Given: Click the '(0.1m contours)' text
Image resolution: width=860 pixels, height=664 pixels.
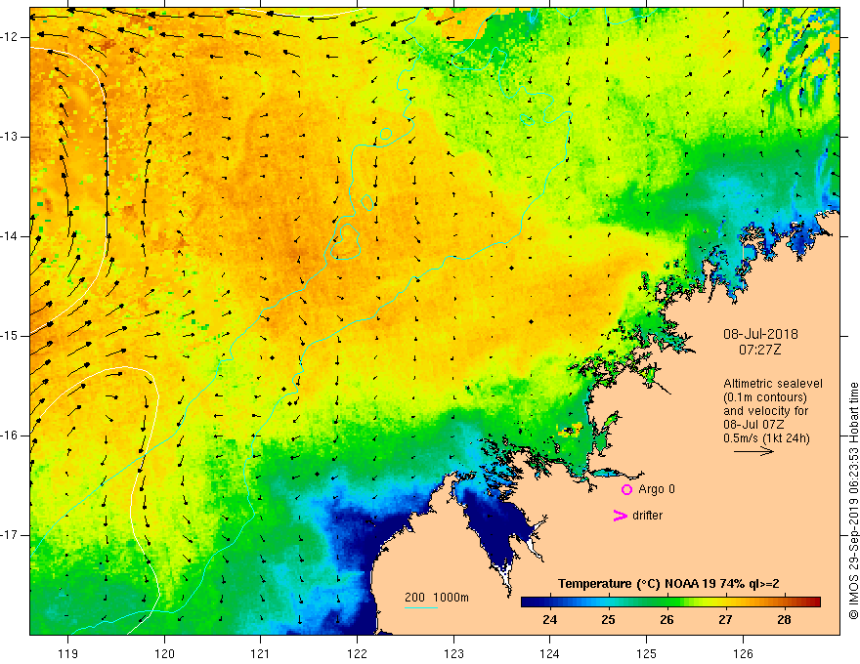Looking at the screenshot, I should click(x=765, y=397).
